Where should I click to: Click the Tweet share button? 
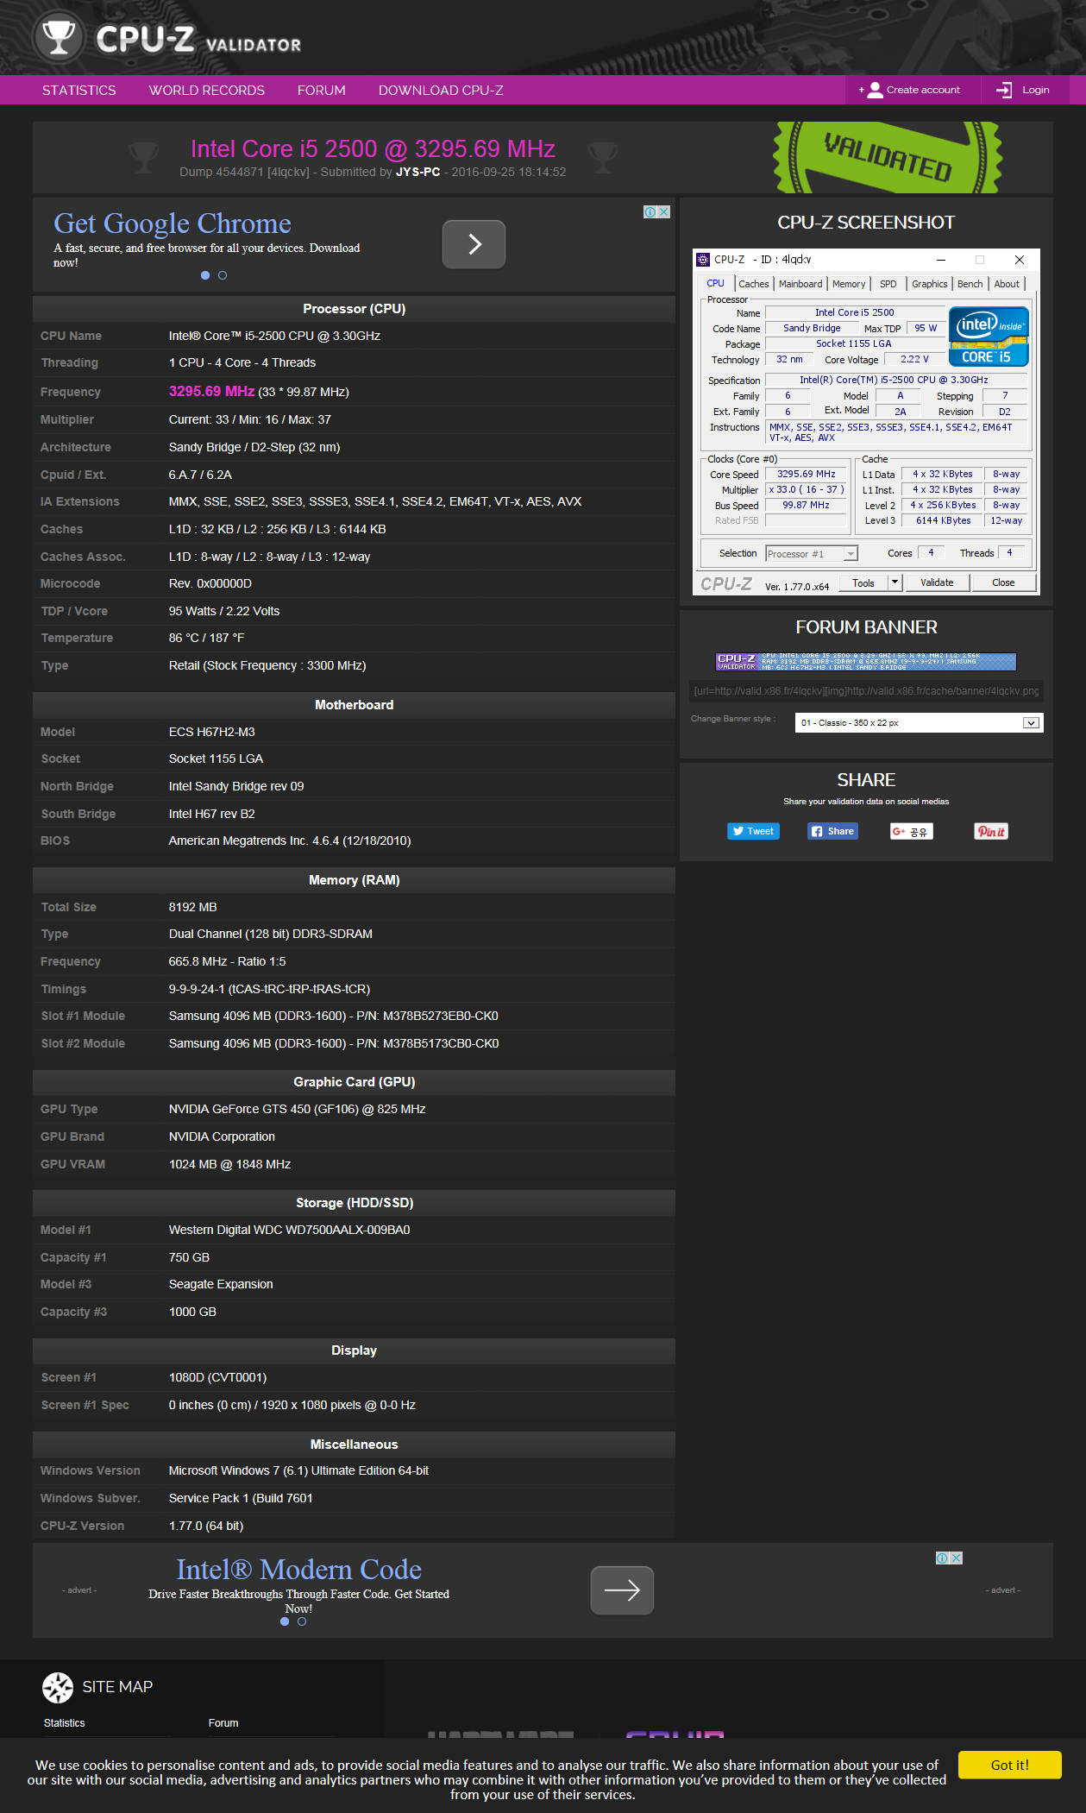tap(753, 831)
